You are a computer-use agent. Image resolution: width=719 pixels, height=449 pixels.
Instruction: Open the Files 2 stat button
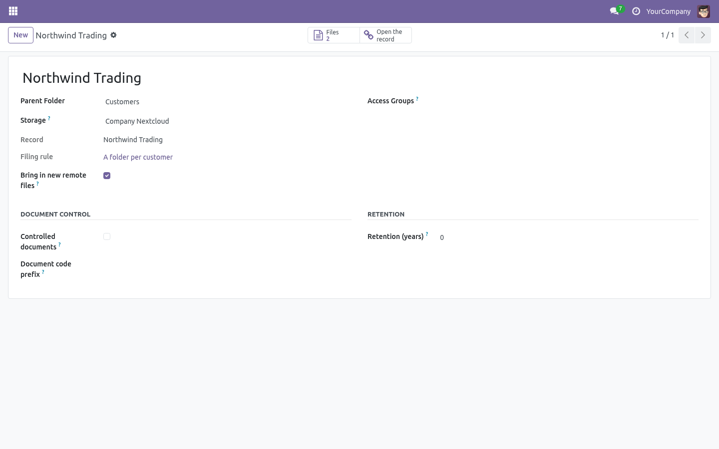334,35
